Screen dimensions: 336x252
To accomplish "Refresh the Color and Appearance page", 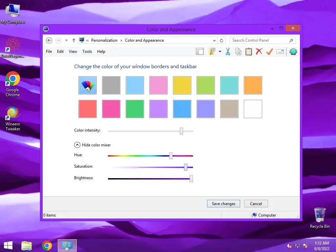I will pos(221,40).
